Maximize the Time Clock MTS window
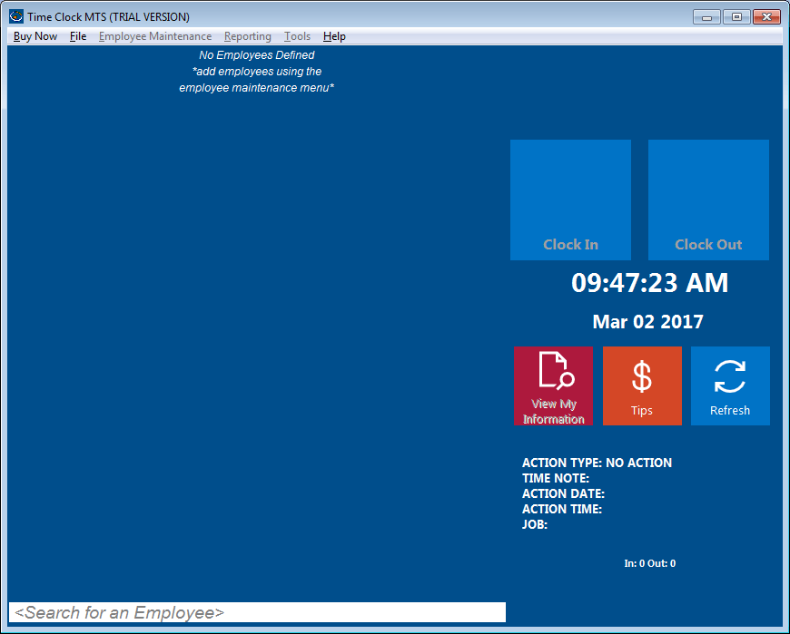This screenshot has width=790, height=634. point(736,17)
